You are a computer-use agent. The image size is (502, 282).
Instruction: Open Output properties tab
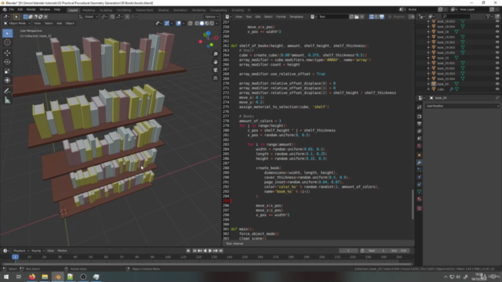(420, 124)
